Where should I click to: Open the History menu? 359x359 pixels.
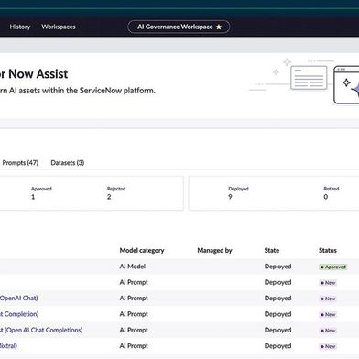[20, 27]
